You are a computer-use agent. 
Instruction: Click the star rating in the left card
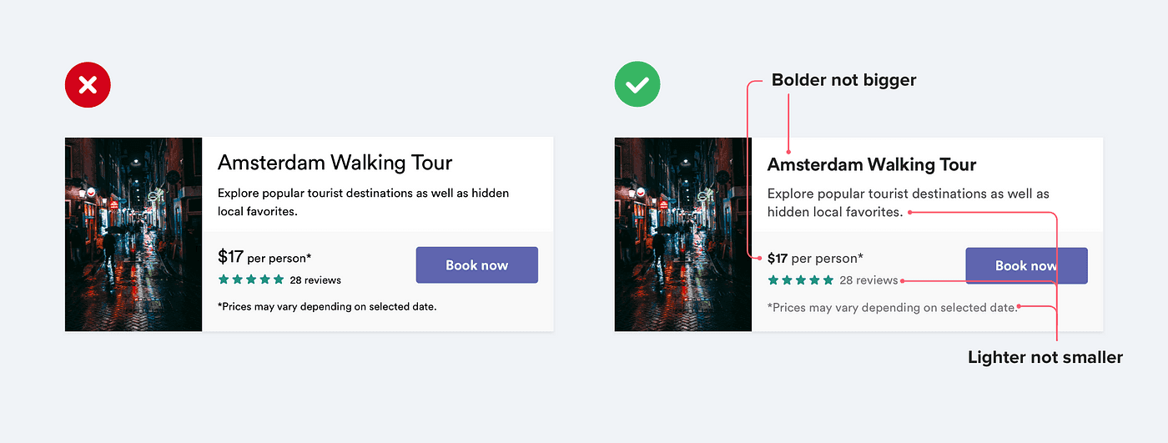coord(251,279)
